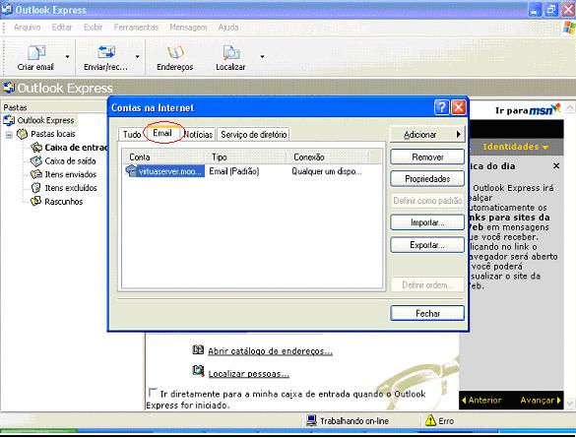Click the Importar button
Viewport: 576px width, 438px height.
427,222
